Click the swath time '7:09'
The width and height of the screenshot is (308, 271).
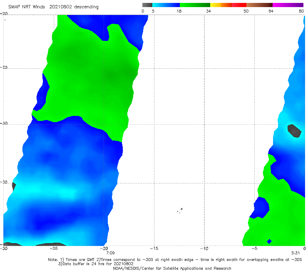pyautogui.click(x=110, y=253)
